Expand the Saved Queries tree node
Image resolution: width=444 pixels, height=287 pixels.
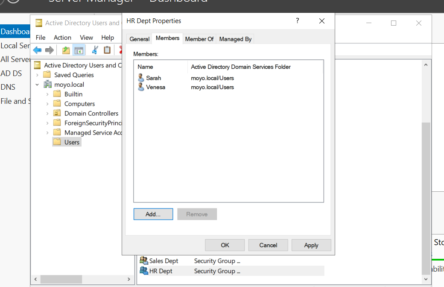pyautogui.click(x=38, y=75)
